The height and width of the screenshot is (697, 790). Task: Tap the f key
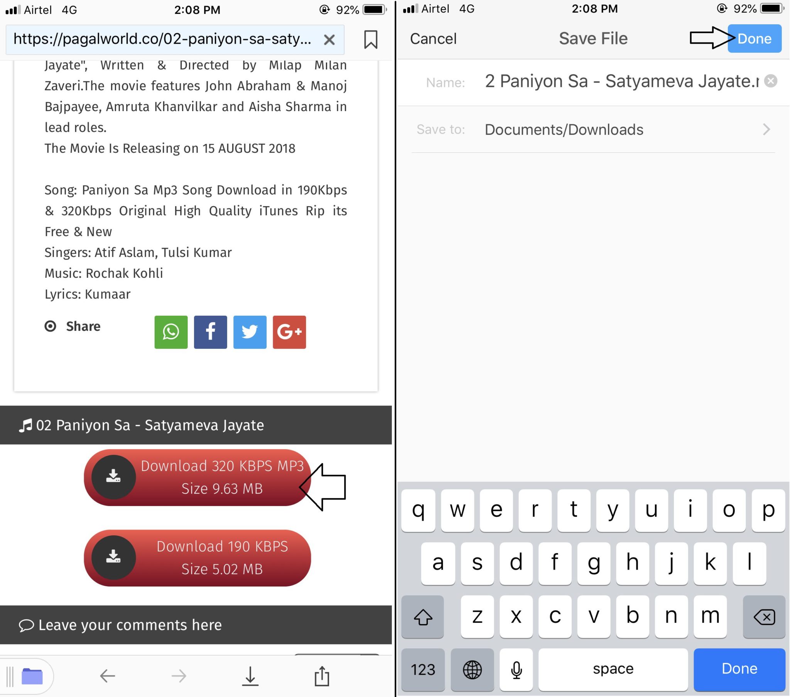point(555,563)
